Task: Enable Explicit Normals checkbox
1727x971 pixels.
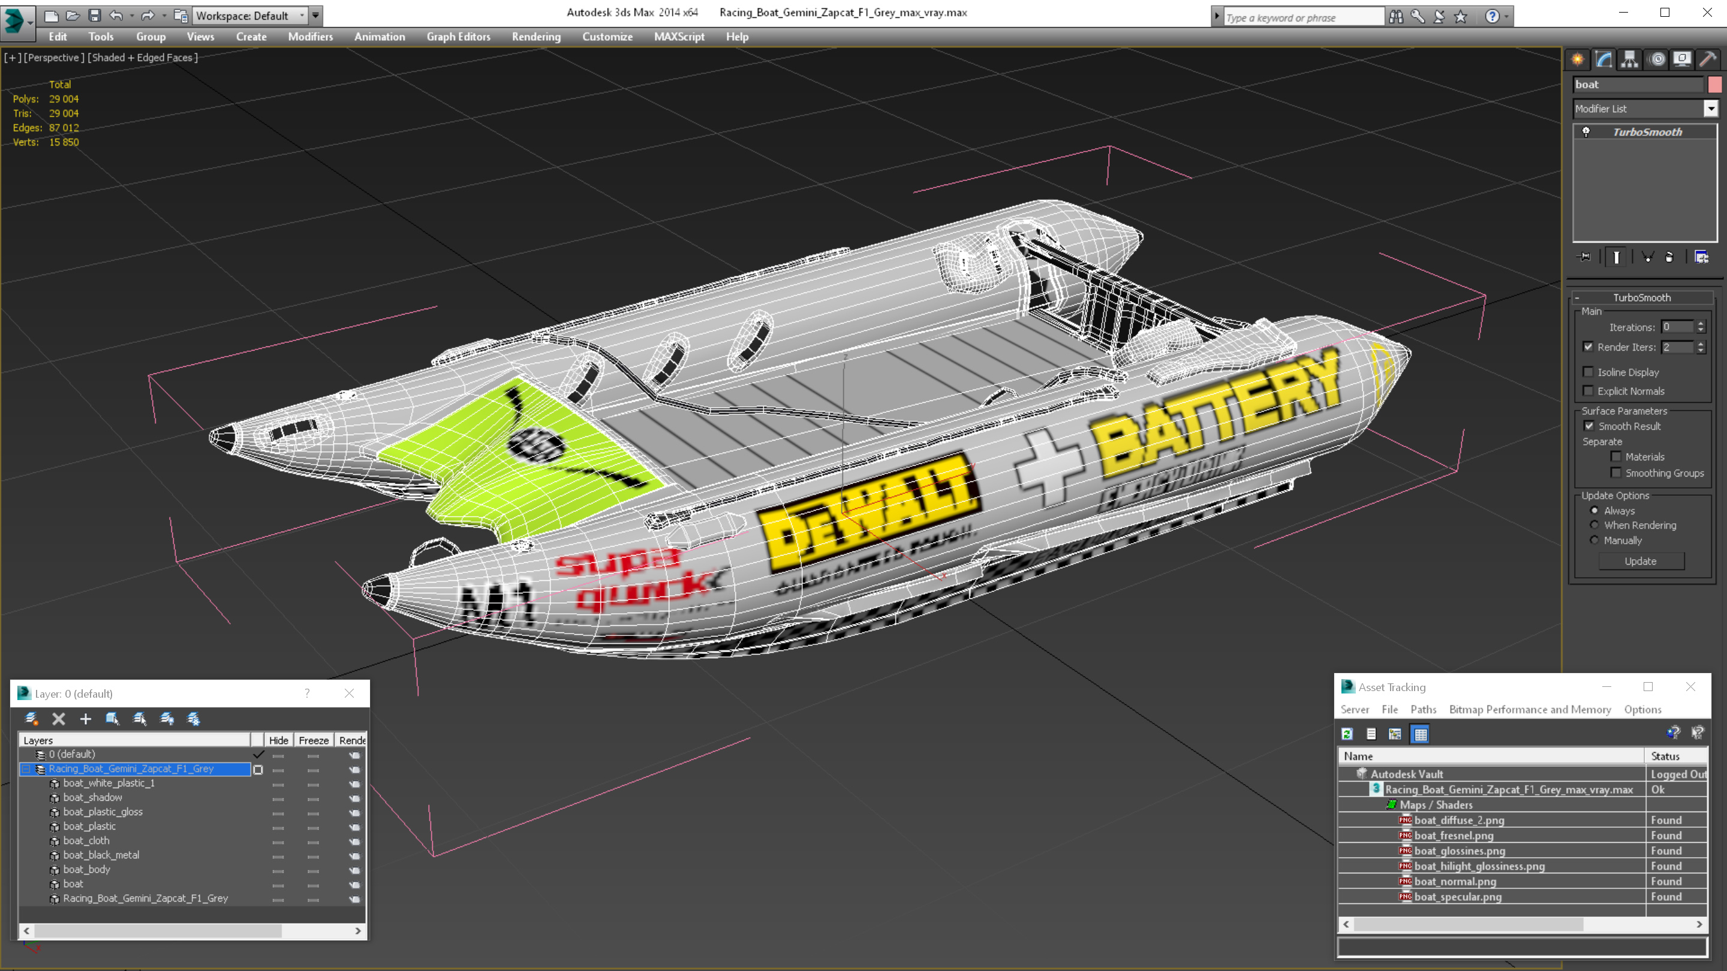Action: click(x=1587, y=391)
